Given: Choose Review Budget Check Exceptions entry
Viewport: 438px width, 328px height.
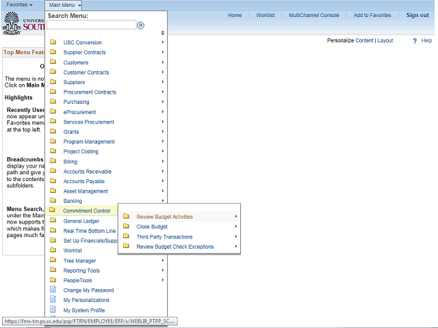Looking at the screenshot, I should tap(175, 247).
